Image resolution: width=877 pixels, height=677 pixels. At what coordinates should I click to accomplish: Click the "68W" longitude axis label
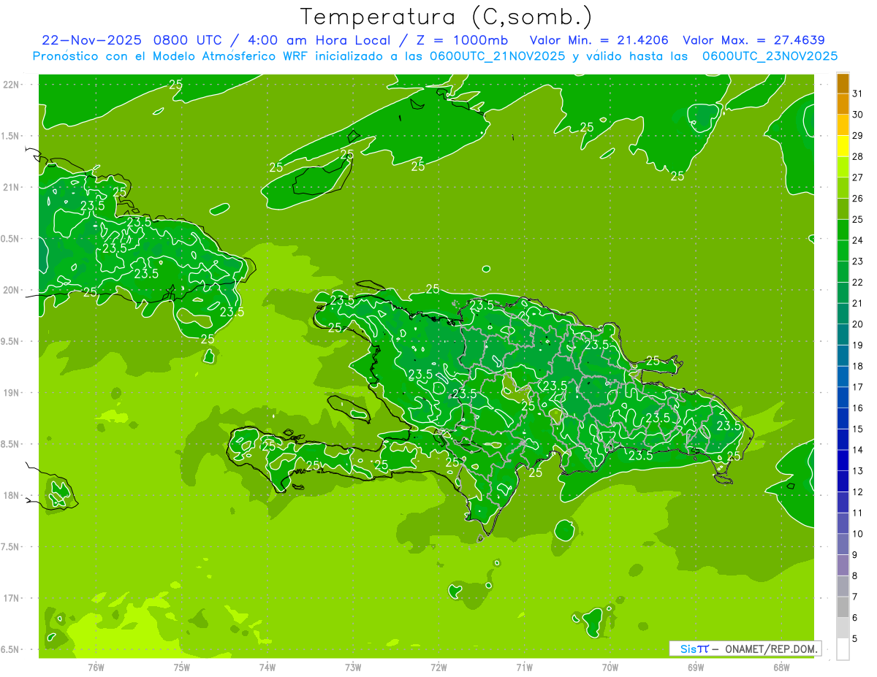[x=781, y=667]
